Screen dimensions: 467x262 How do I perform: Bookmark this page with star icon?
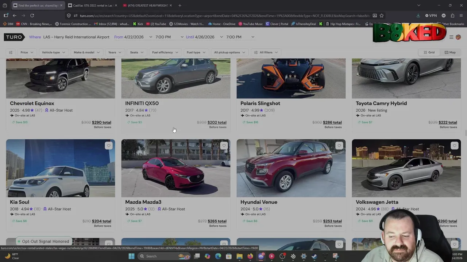382,16
